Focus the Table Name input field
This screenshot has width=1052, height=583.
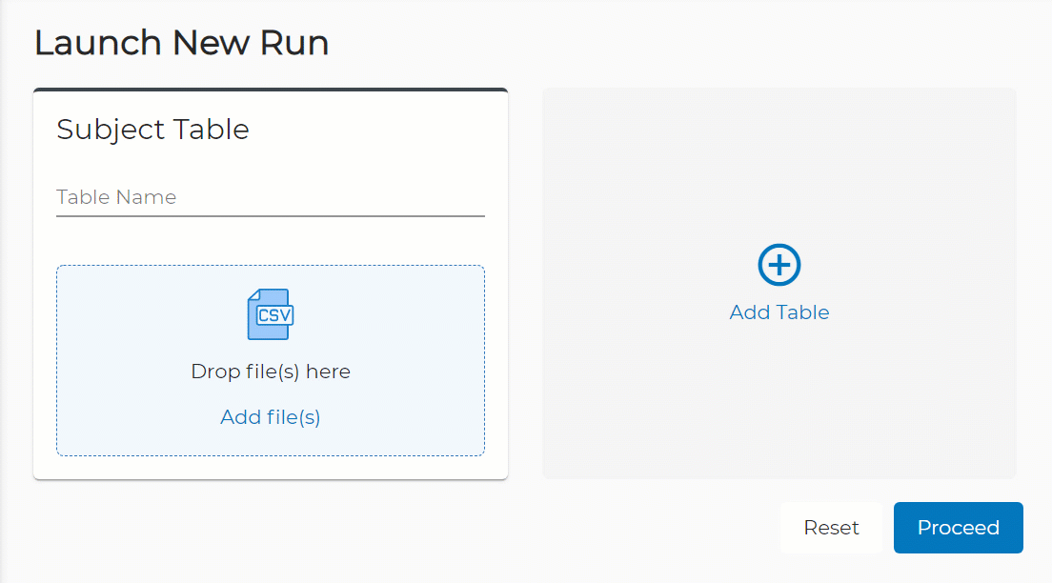point(271,197)
